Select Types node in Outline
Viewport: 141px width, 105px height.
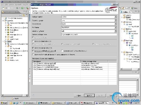click(x=128, y=17)
